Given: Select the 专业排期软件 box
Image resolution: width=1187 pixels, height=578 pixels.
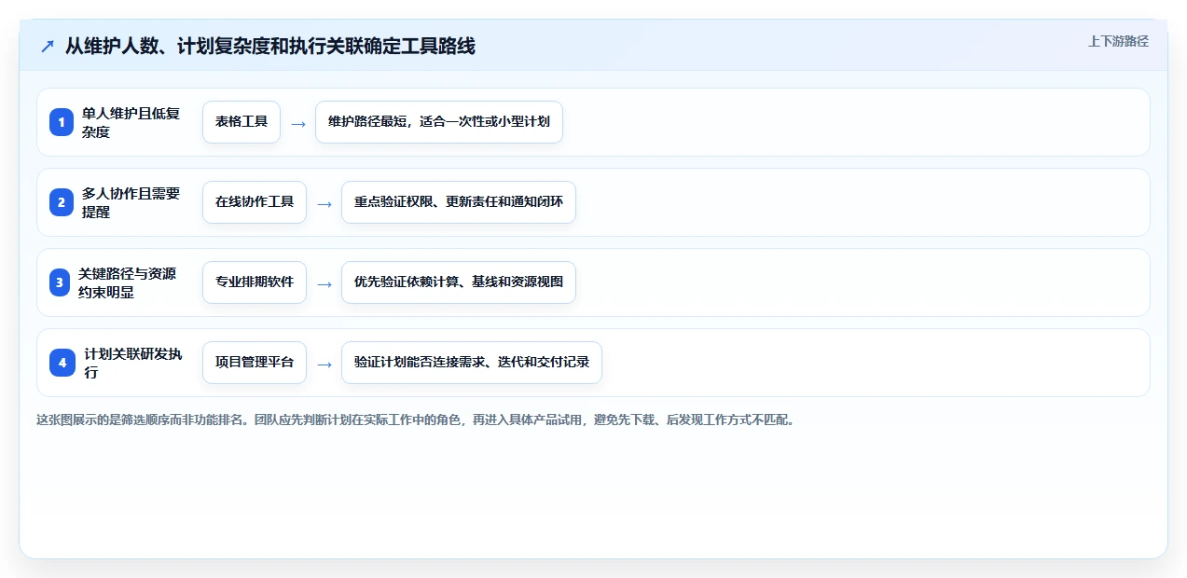Looking at the screenshot, I should point(255,282).
